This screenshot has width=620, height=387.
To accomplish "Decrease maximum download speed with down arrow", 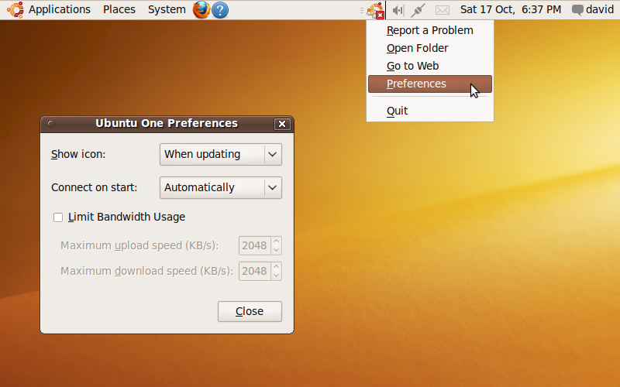I will 277,276.
